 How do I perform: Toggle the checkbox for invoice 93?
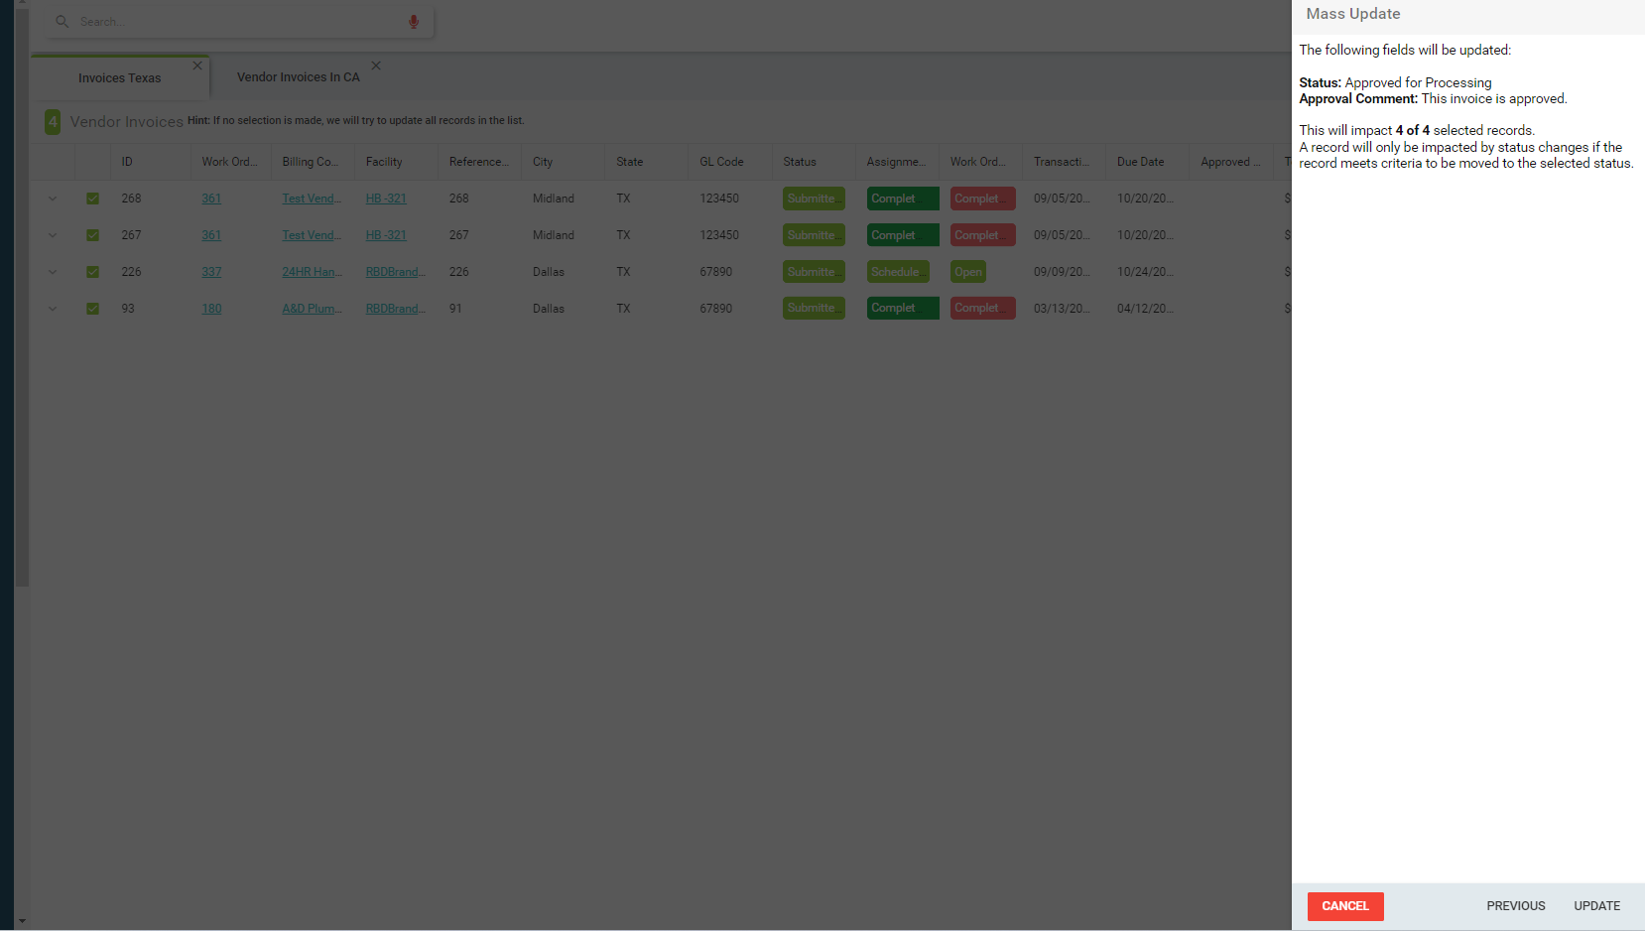click(92, 309)
